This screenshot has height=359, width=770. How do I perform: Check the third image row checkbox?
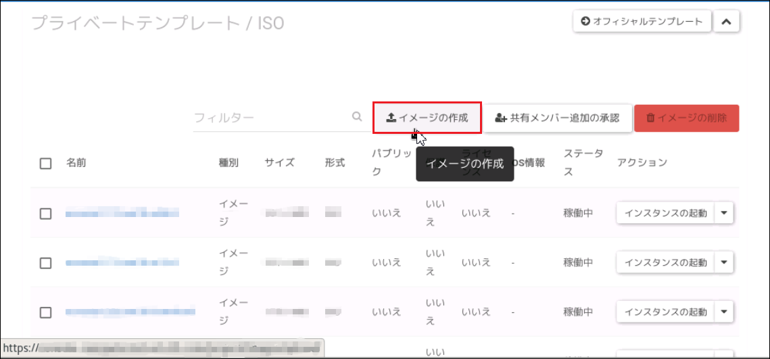pyautogui.click(x=46, y=312)
